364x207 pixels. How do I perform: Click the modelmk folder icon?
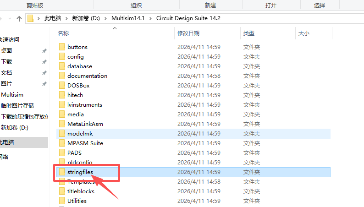62,134
